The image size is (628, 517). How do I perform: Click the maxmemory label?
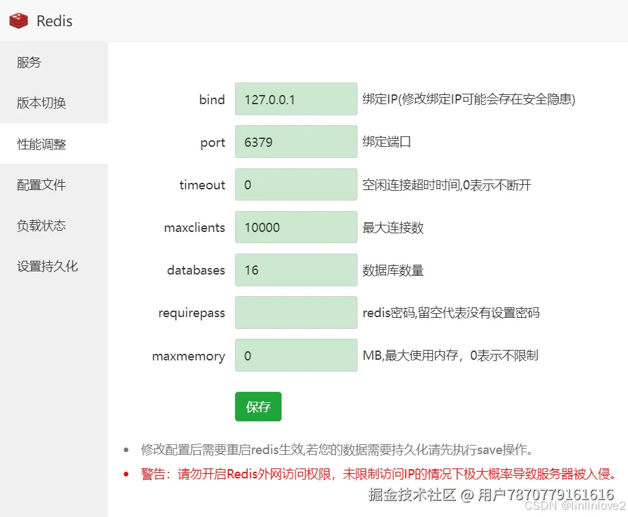tap(189, 356)
